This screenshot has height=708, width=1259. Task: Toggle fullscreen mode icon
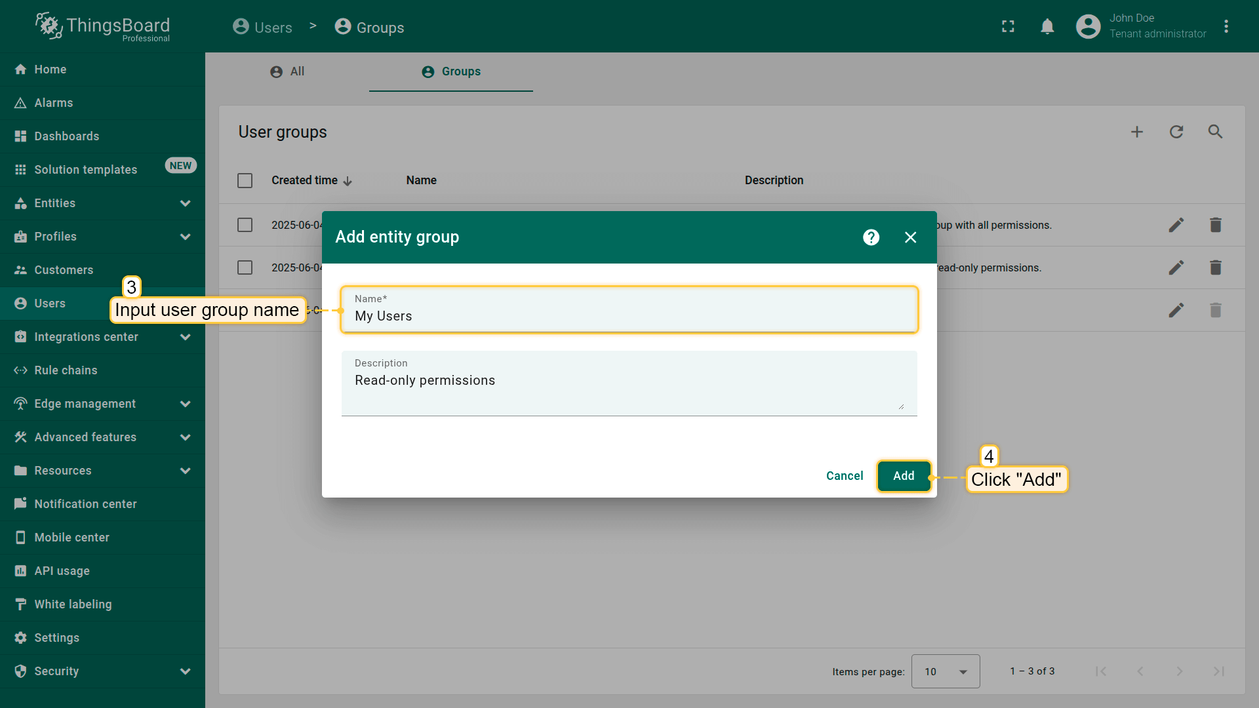coord(1008,27)
